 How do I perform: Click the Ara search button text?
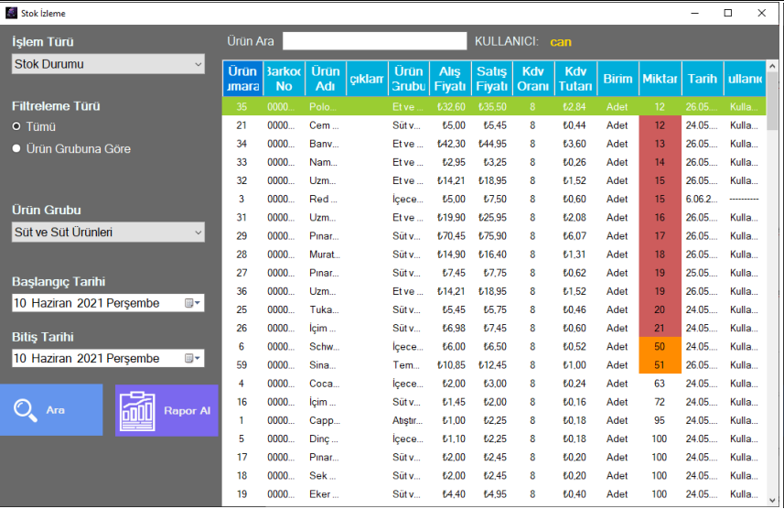tap(56, 411)
